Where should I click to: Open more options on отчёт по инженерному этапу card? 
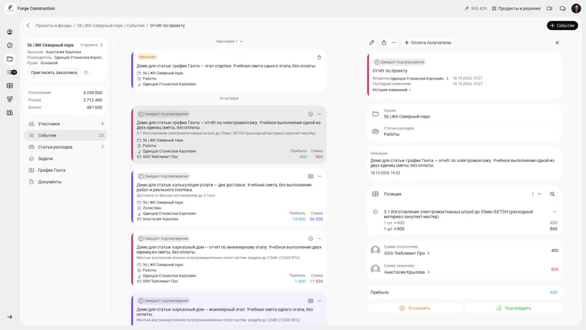point(319,238)
